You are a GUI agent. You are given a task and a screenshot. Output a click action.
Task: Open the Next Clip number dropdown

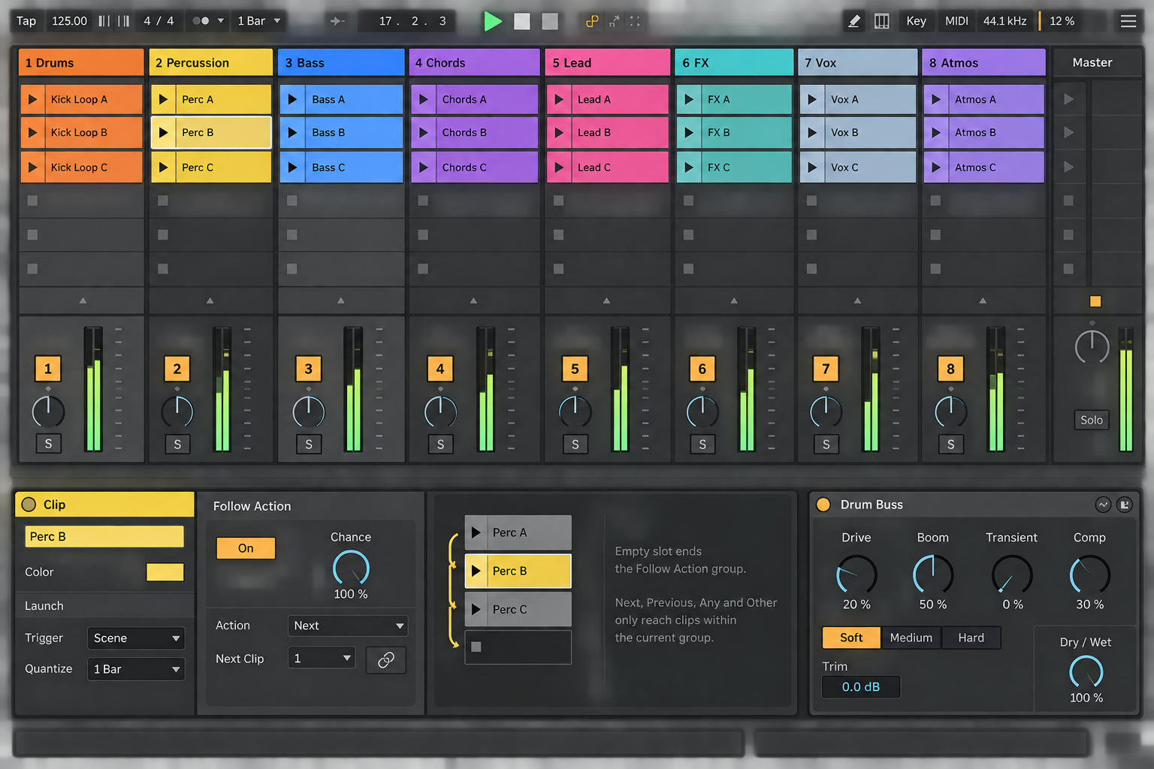pos(322,659)
